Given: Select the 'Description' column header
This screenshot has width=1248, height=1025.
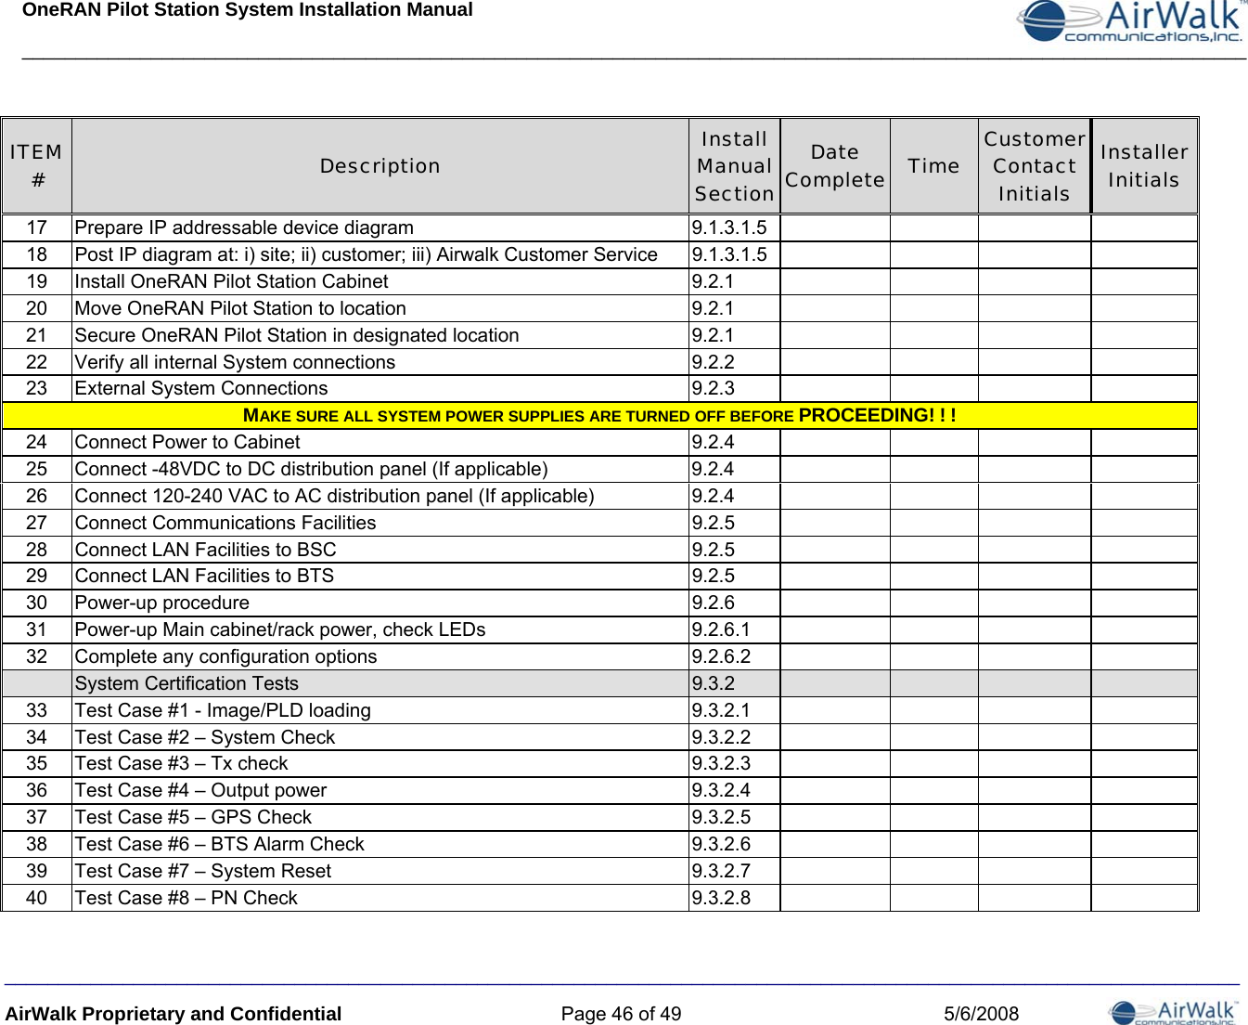Looking at the screenshot, I should point(380,166).
